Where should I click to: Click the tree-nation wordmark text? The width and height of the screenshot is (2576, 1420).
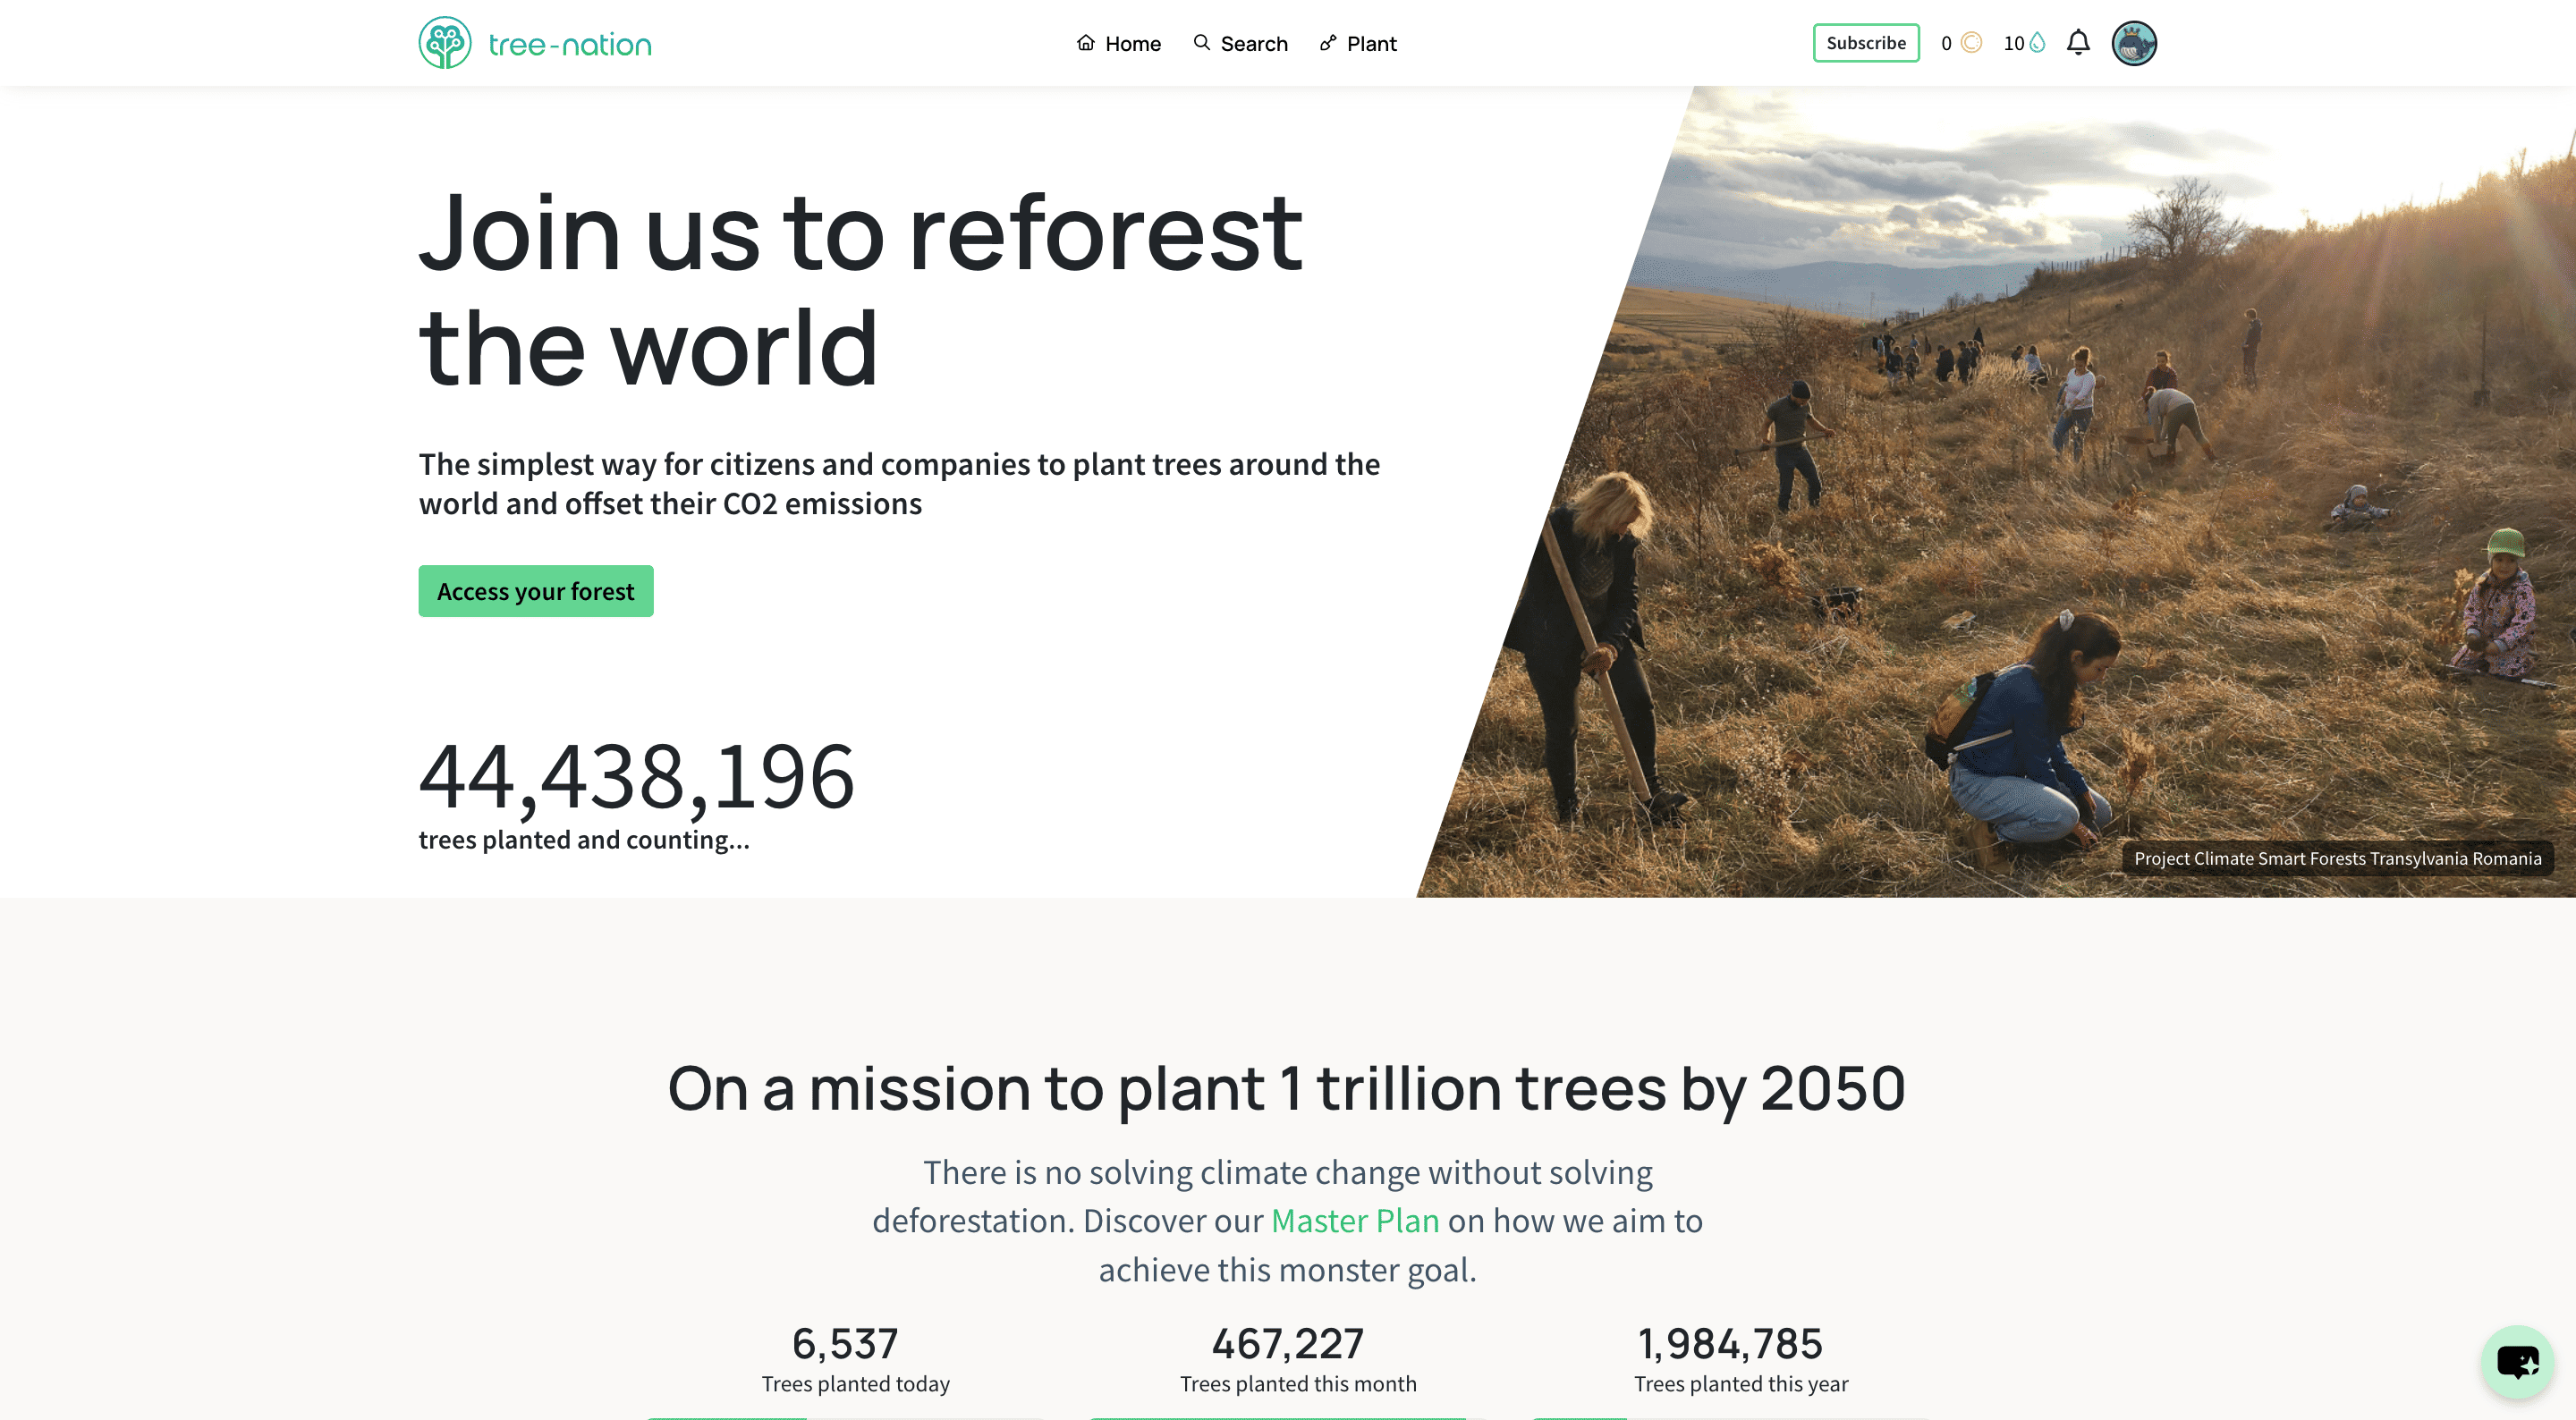click(x=570, y=45)
